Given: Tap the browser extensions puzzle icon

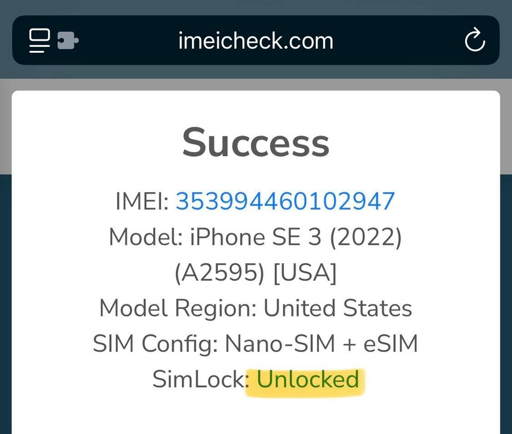Looking at the screenshot, I should pos(68,41).
